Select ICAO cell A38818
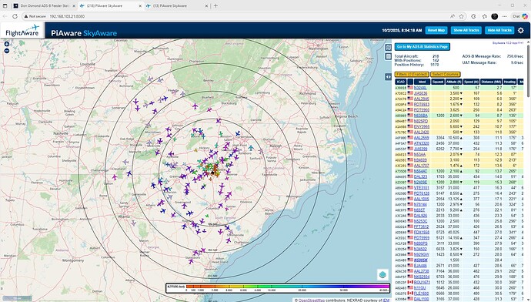Screen dimensions: 531x302 click(400, 88)
